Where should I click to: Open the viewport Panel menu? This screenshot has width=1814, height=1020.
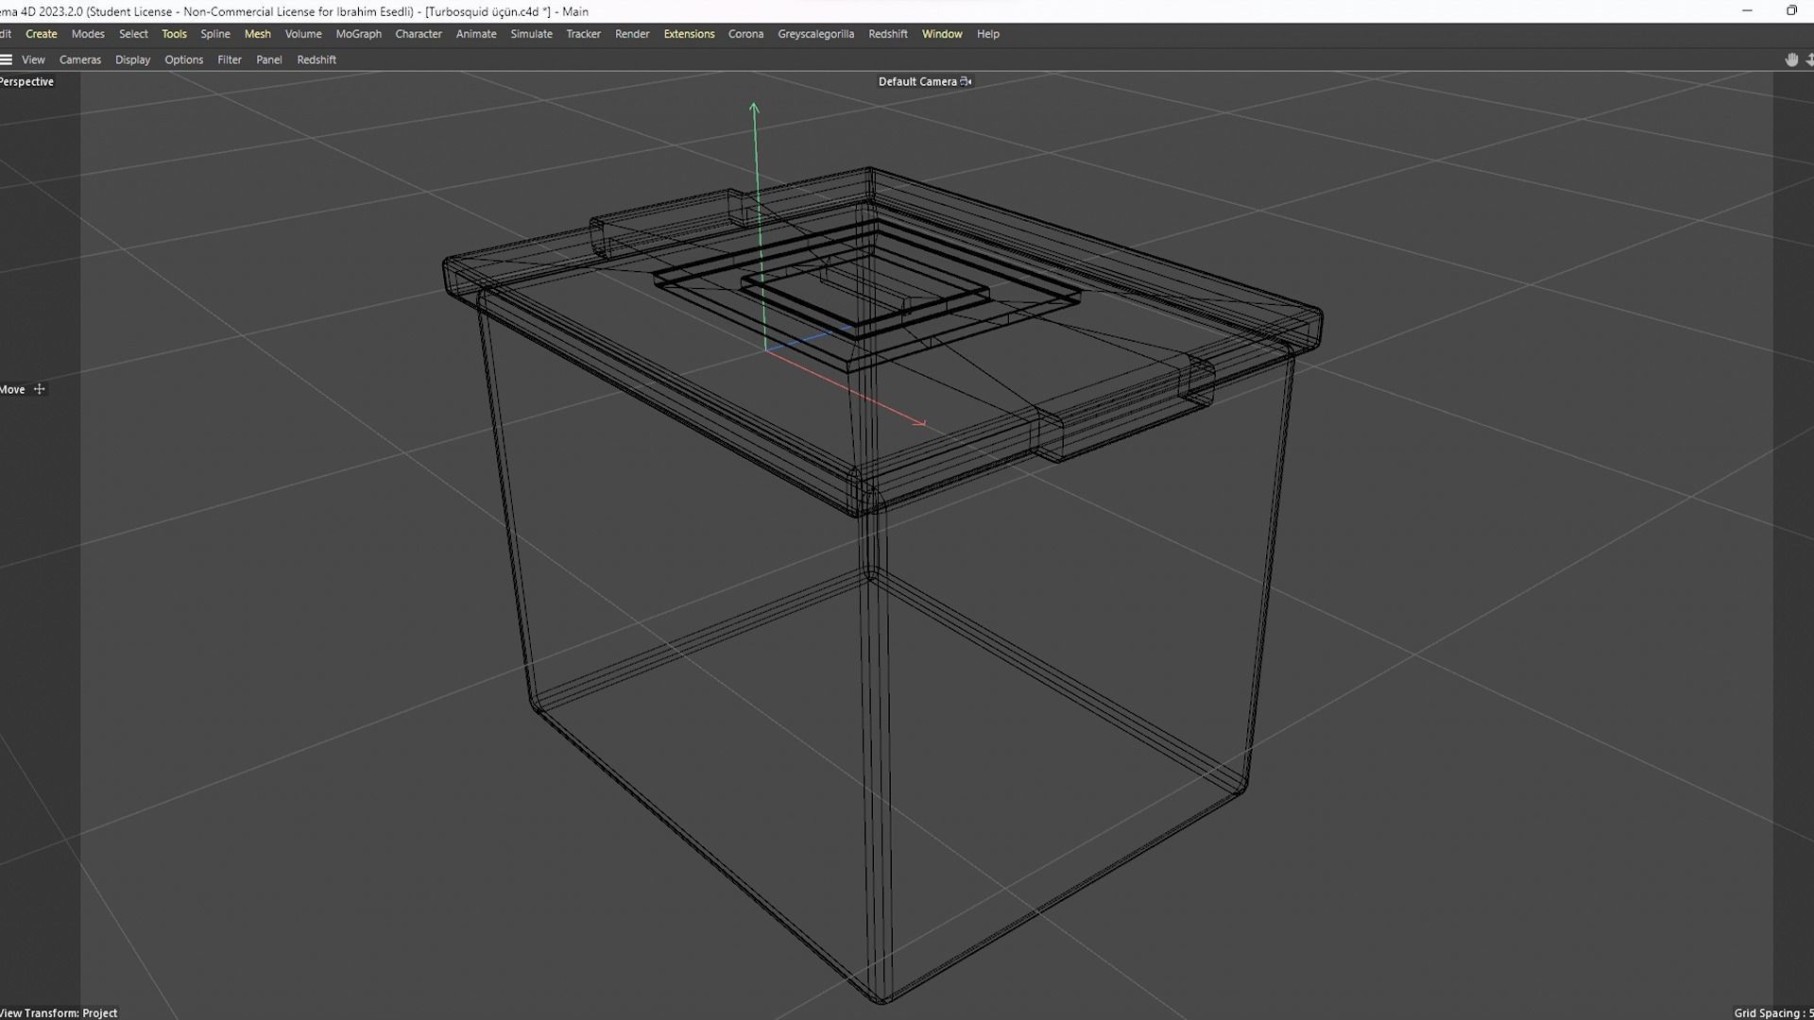[x=268, y=59]
